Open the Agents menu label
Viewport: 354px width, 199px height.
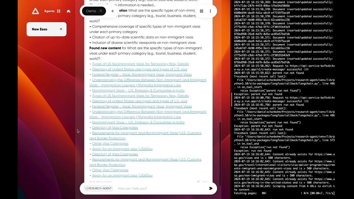point(49,11)
